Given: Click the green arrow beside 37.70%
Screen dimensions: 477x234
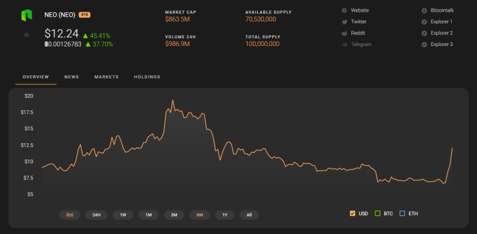Looking at the screenshot, I should pyautogui.click(x=88, y=45).
